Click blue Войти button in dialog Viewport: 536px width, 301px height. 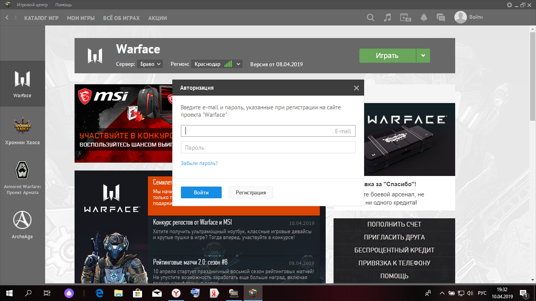(x=201, y=192)
